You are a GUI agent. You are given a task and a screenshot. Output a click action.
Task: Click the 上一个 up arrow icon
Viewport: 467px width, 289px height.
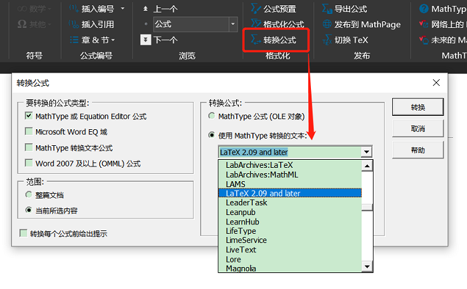click(x=145, y=9)
